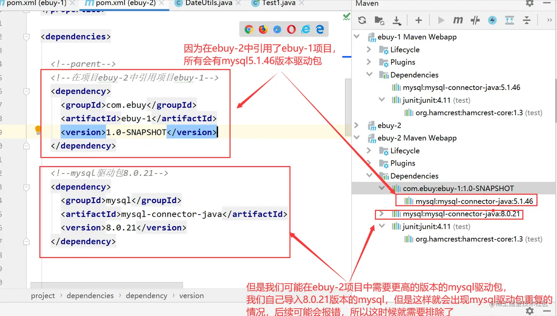Viewport: 557px width, 316px height.
Task: Collapse all nodes in Maven tree
Action: pyautogui.click(x=527, y=20)
